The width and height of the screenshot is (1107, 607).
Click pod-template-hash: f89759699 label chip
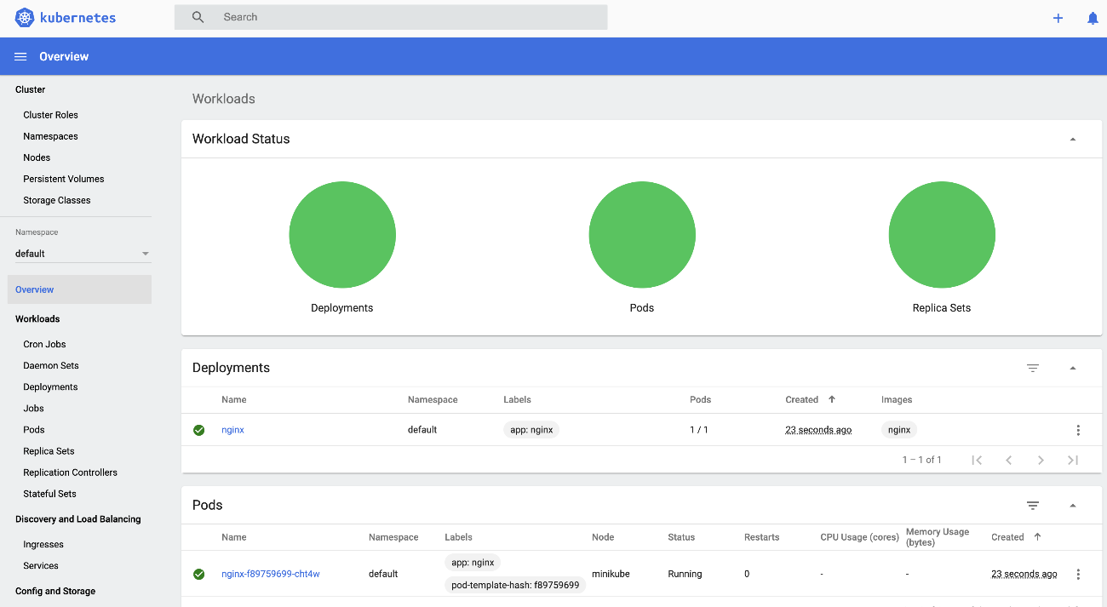coord(515,585)
